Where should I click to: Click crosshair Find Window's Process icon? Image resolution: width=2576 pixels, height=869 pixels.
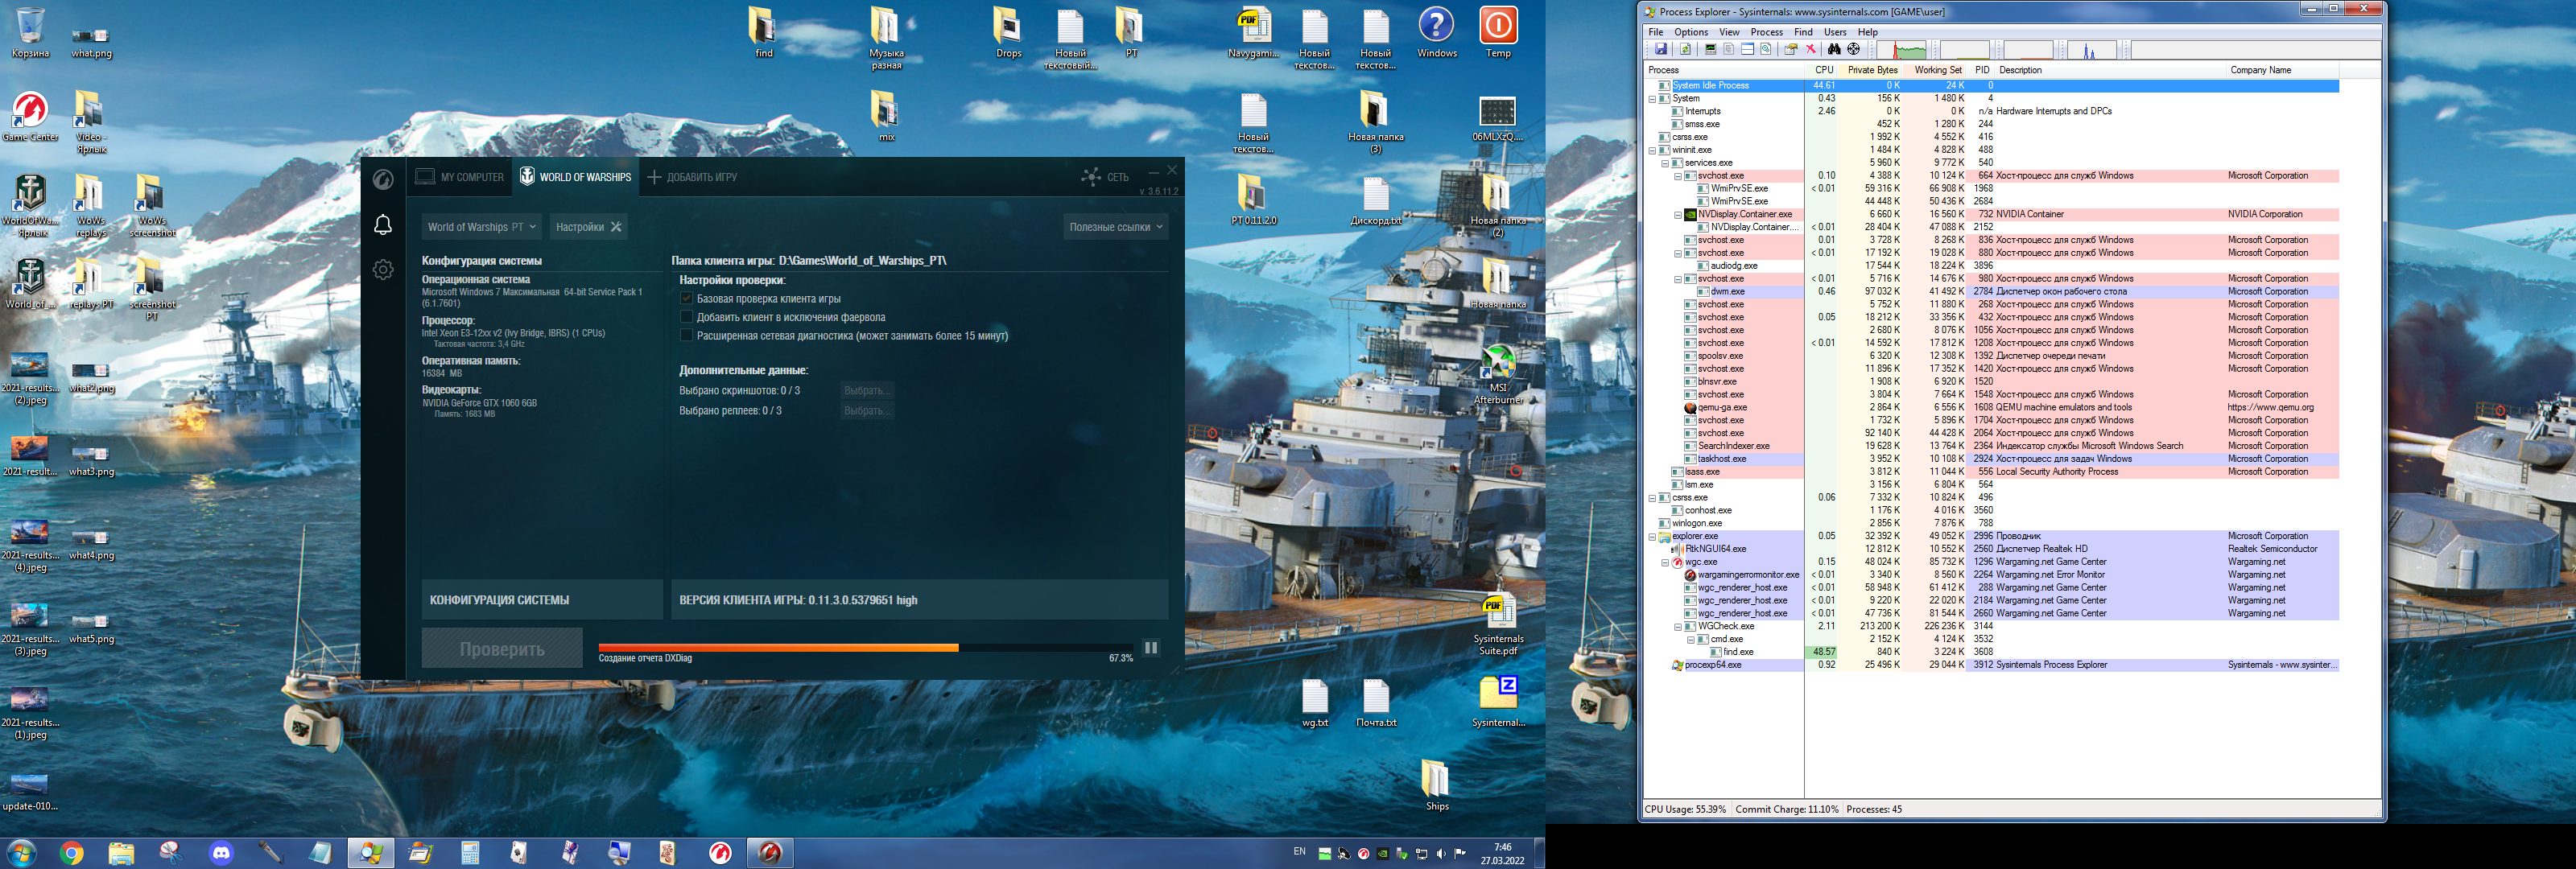(x=1853, y=49)
